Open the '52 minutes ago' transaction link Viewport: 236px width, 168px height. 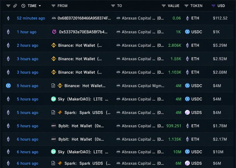click(x=31, y=18)
